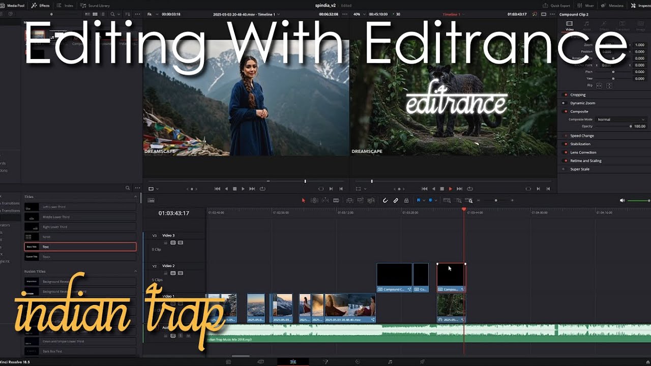
Task: Choose the Dynamic Trim mode tool
Action: (325, 200)
